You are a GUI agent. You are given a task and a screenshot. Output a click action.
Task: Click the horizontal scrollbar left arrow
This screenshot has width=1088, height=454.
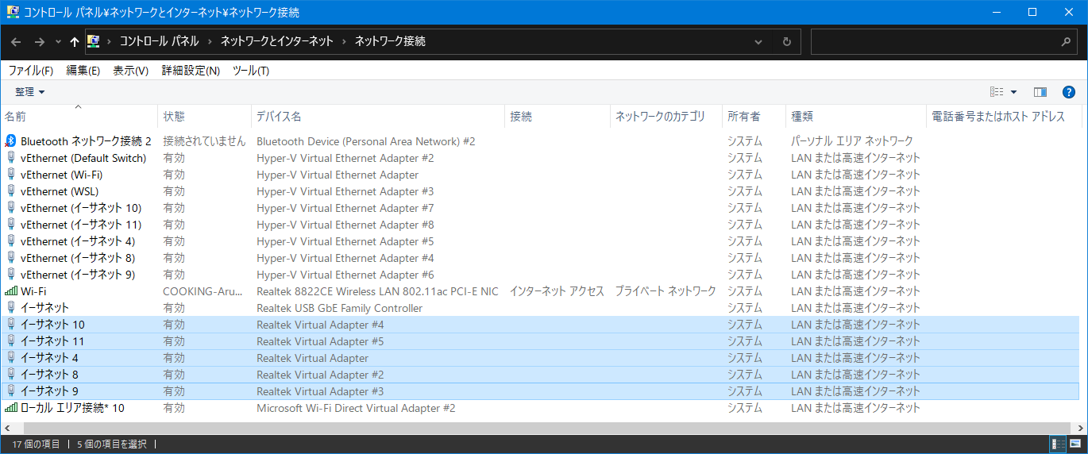6,428
